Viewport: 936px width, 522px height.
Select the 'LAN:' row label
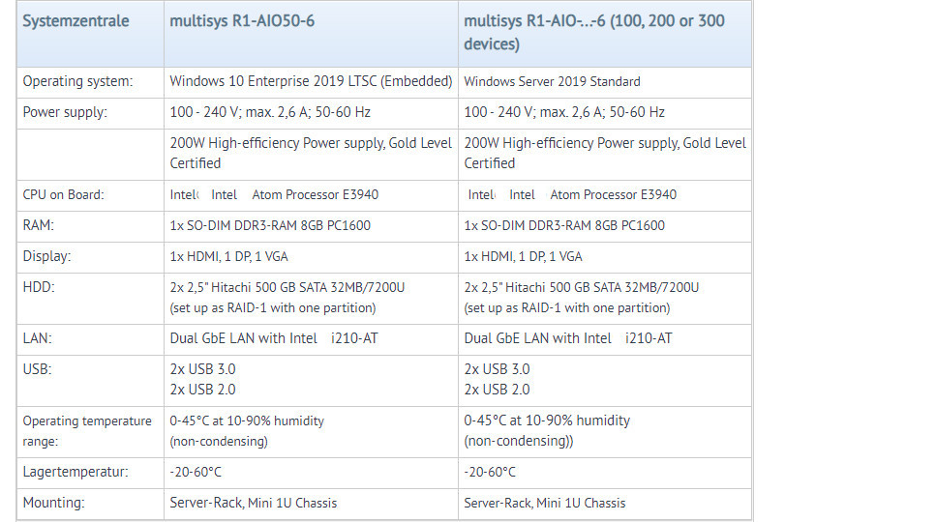pyautogui.click(x=37, y=338)
